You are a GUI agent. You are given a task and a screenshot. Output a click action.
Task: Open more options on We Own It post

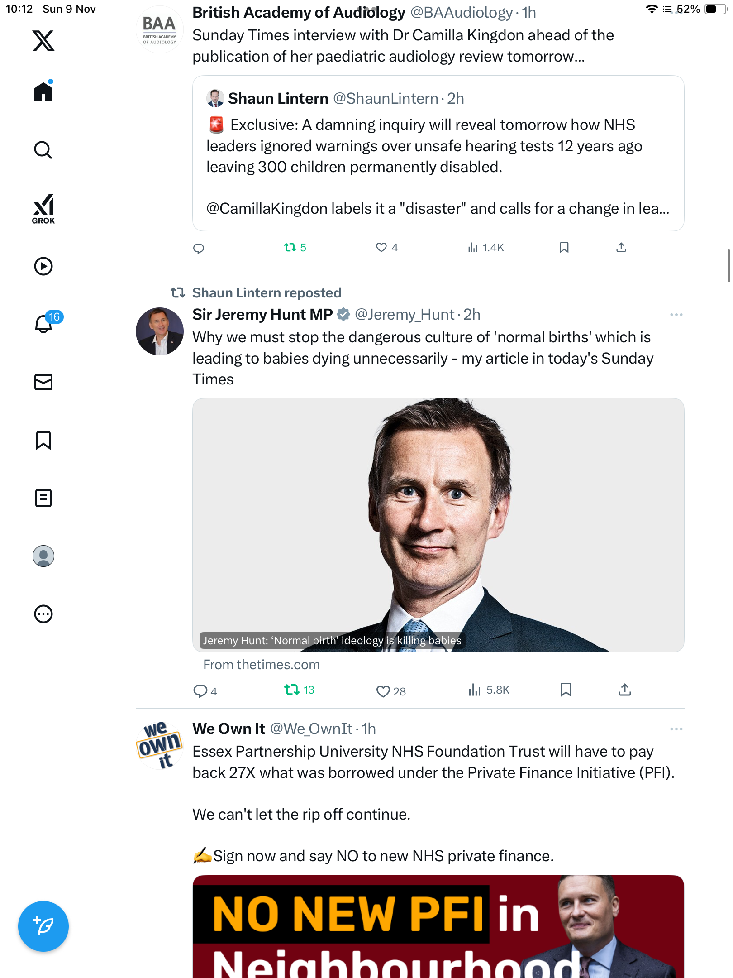(676, 729)
